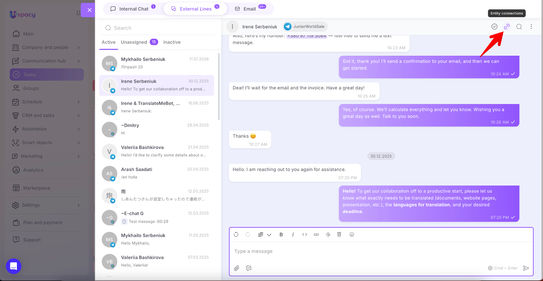Image resolution: width=543 pixels, height=281 pixels.
Task: Open the emoji picker in toolbar
Action: (352, 234)
